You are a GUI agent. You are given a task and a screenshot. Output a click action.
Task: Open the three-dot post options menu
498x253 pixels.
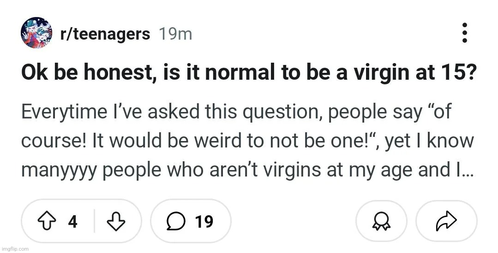coord(465,33)
